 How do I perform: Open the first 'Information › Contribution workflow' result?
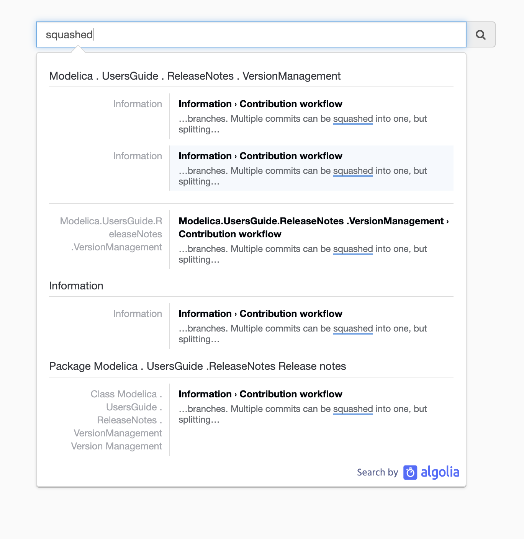[x=260, y=104]
